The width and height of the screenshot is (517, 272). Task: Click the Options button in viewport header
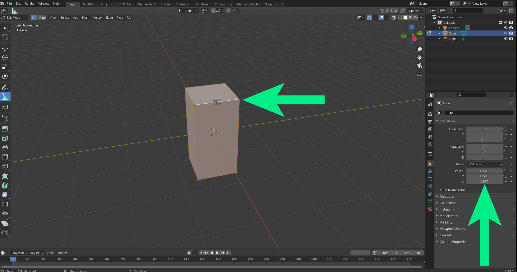tap(415, 11)
